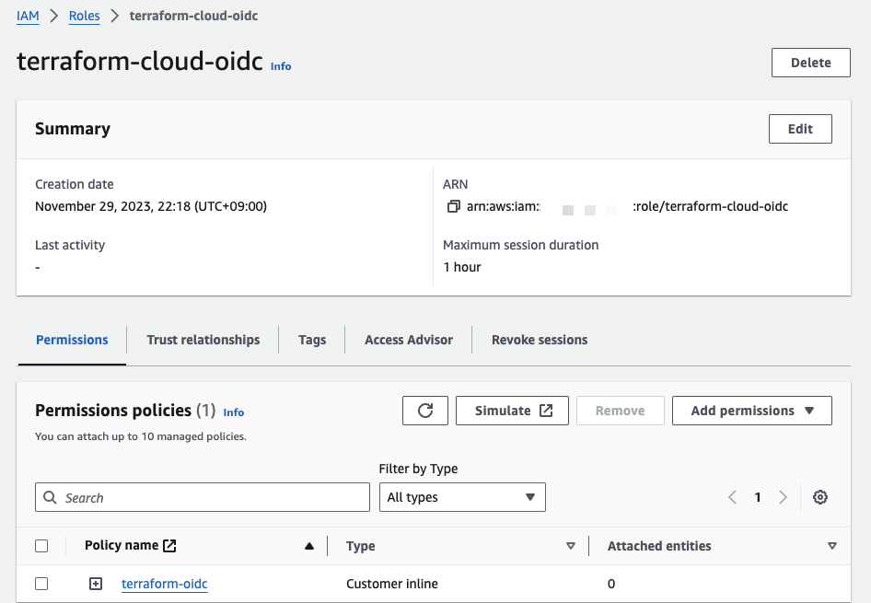Open the terraform-oidc policy link
This screenshot has width=871, height=603.
(165, 584)
